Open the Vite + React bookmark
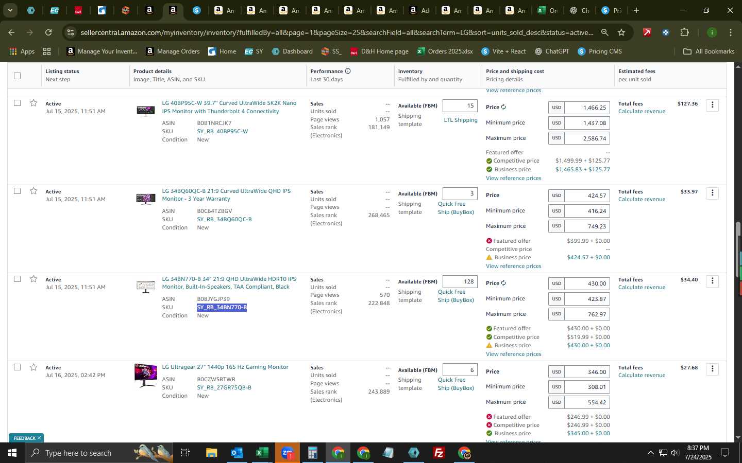This screenshot has height=463, width=742. tap(503, 51)
